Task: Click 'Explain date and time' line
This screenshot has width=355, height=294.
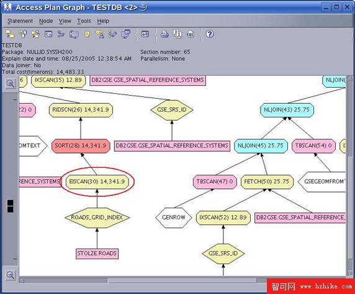Action: click(66, 58)
